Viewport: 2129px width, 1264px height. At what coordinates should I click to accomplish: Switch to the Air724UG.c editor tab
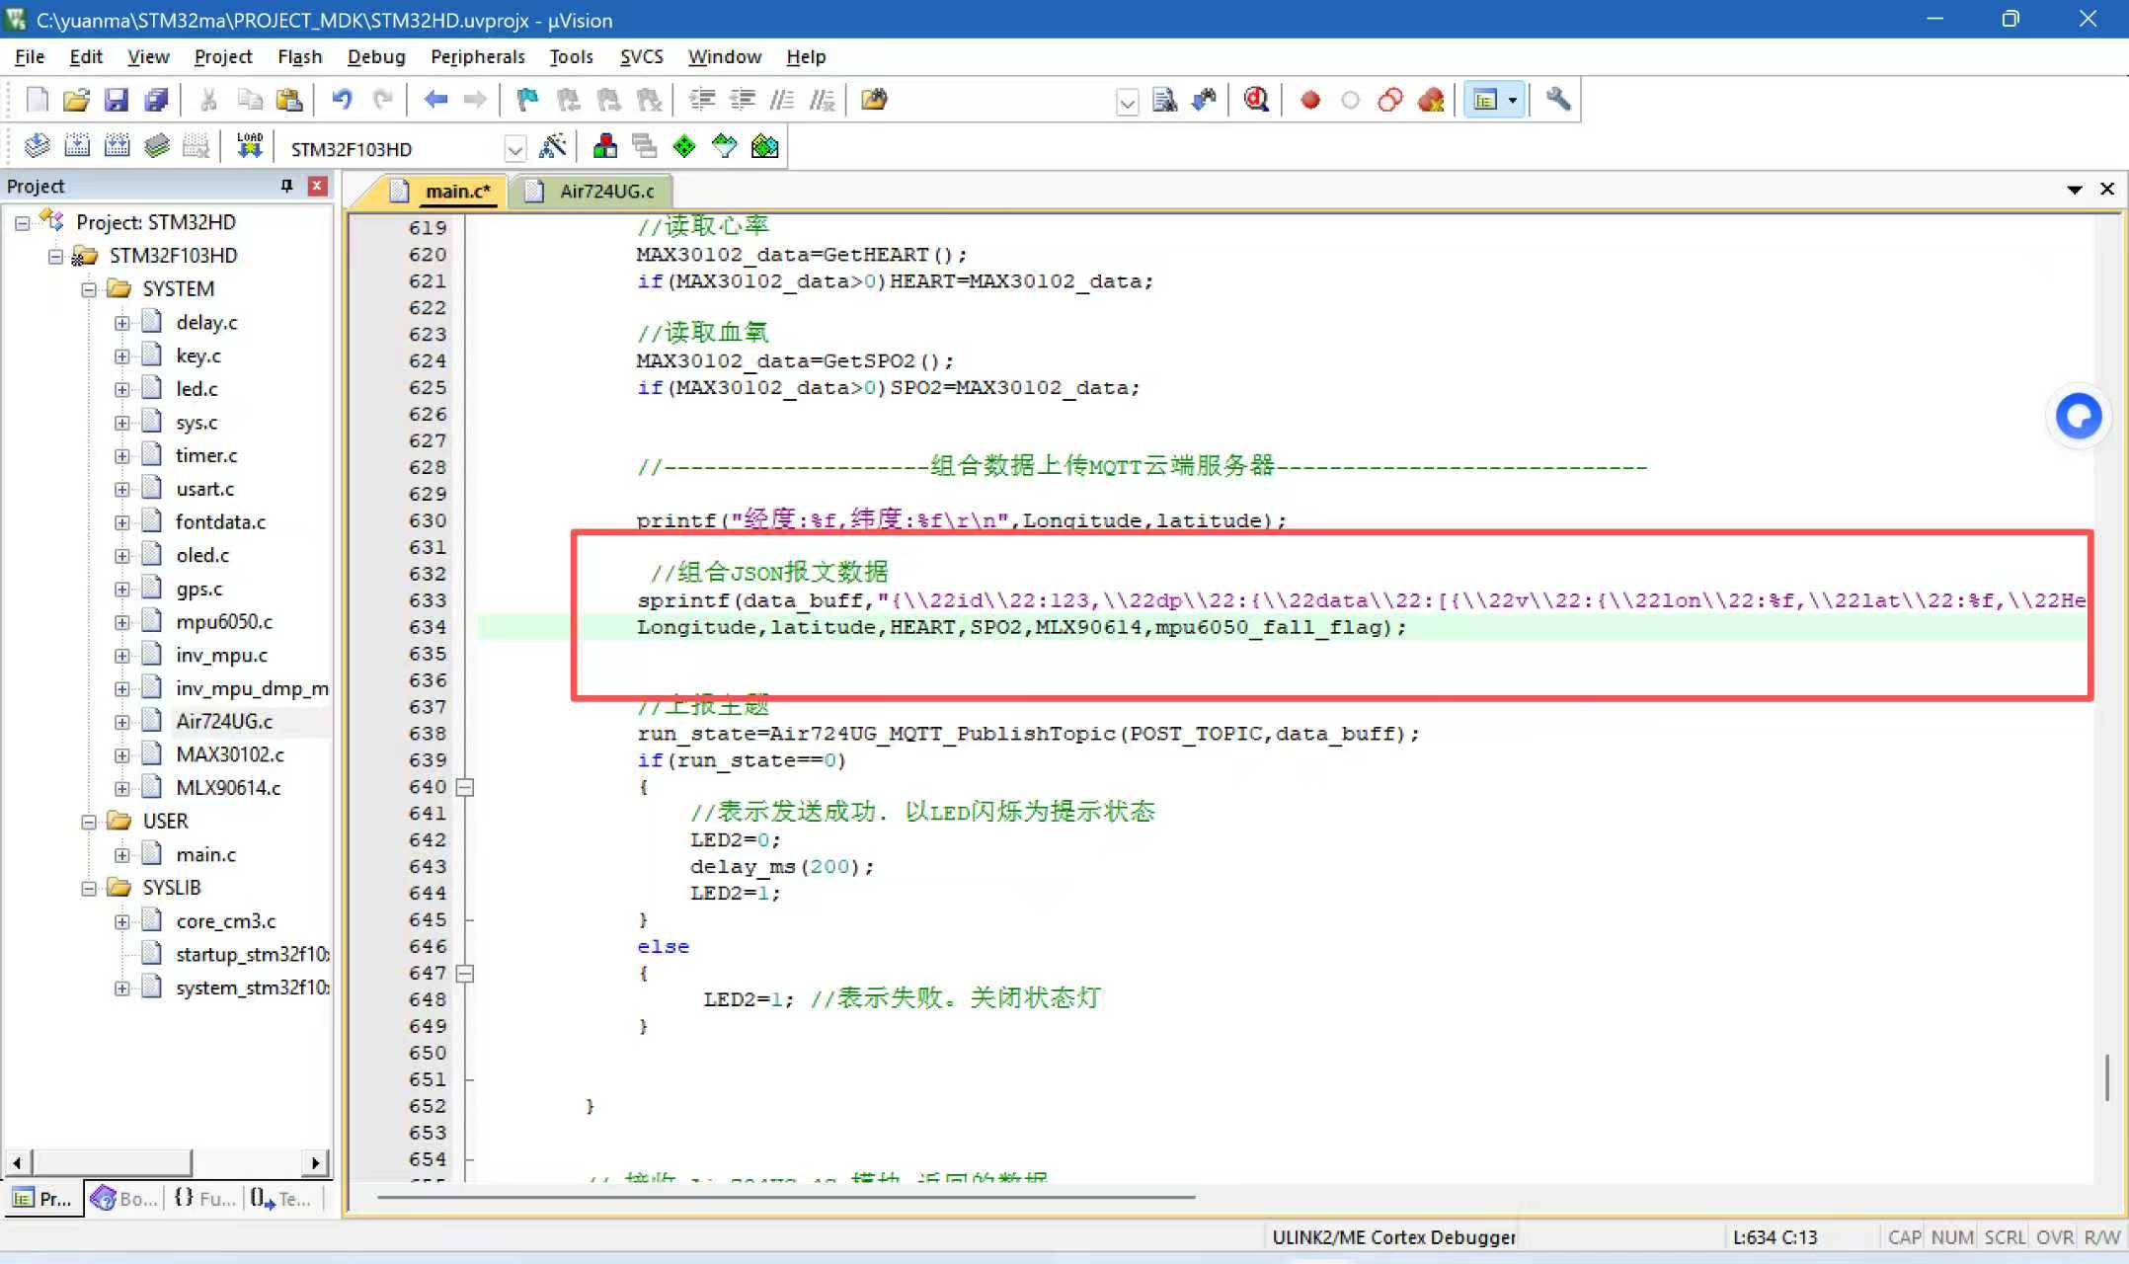click(605, 191)
